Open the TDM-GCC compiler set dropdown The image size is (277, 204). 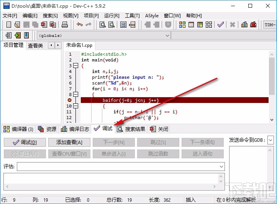[x=270, y=25]
